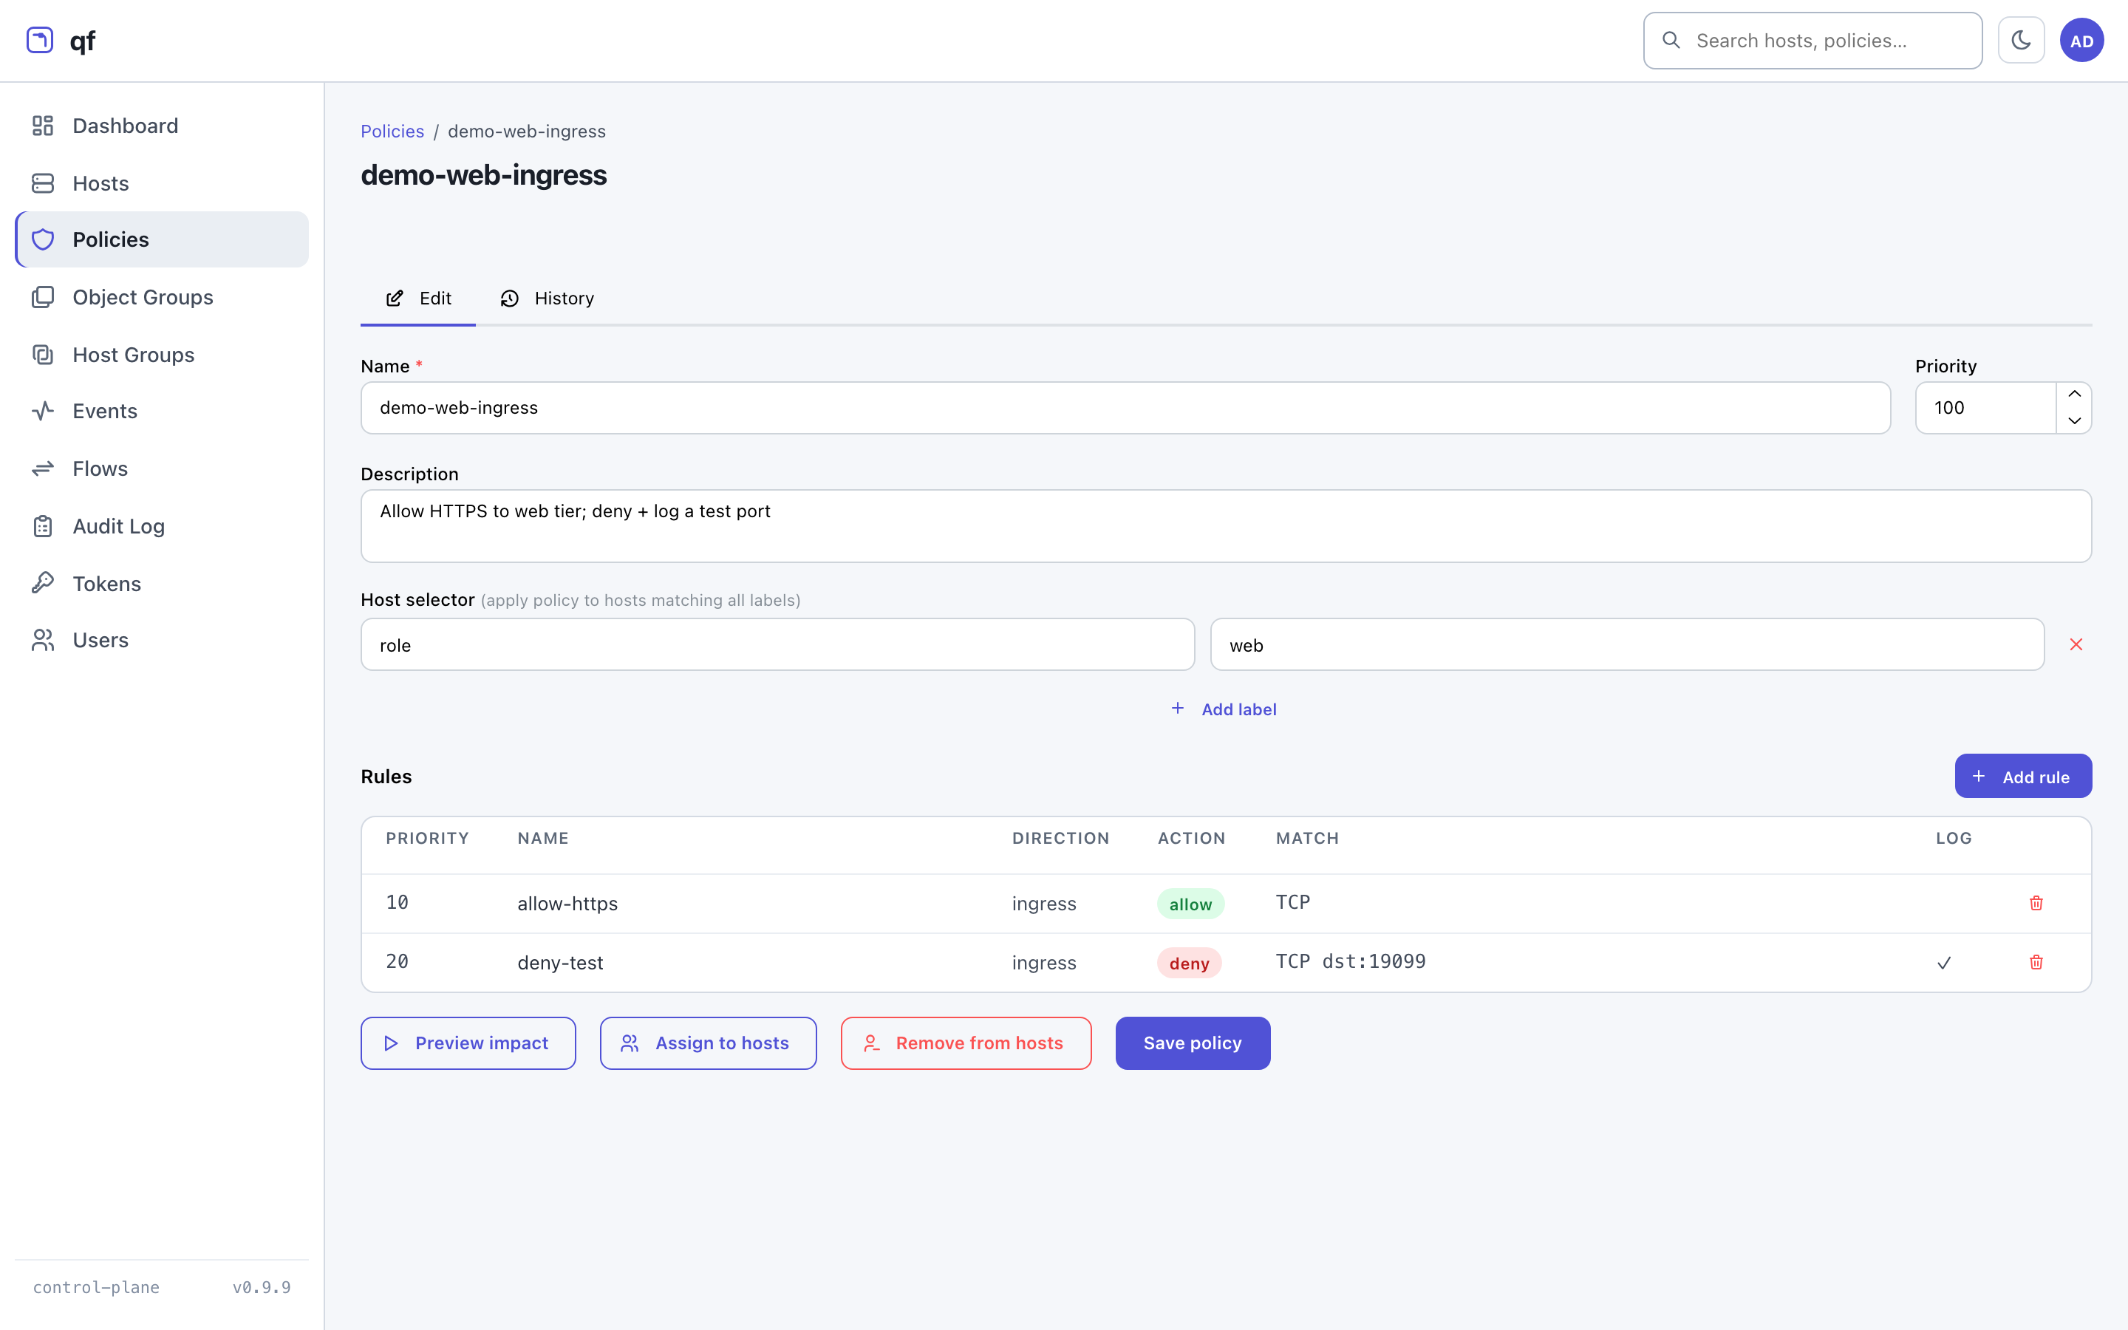Click the v0.9.9 version text
This screenshot has height=1330, width=2128.
click(x=261, y=1287)
